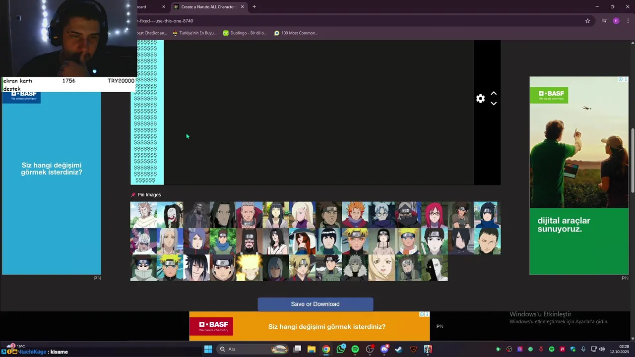
Task: Click Save or Download button
Action: (315, 304)
